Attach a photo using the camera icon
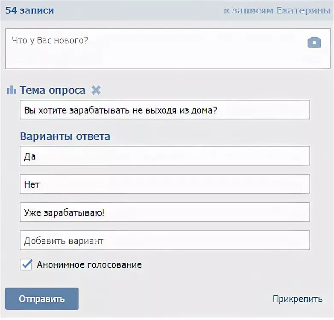Viewport: 334px width, 320px height. [314, 42]
